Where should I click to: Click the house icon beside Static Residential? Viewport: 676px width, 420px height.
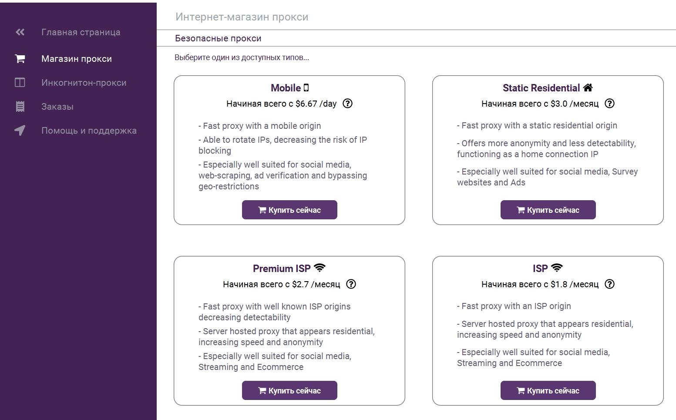point(588,88)
